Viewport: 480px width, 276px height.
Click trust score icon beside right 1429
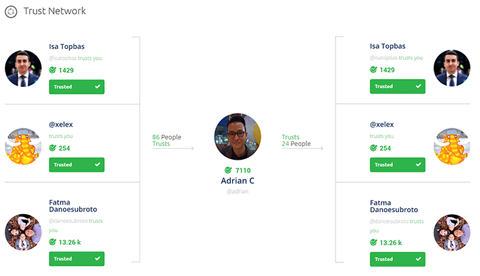[x=374, y=70]
